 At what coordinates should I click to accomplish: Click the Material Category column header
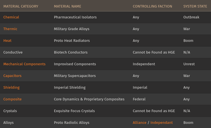point(21,6)
